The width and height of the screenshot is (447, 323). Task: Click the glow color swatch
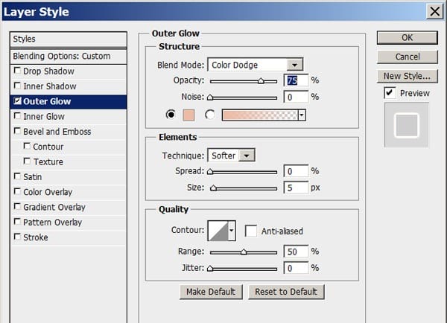188,115
